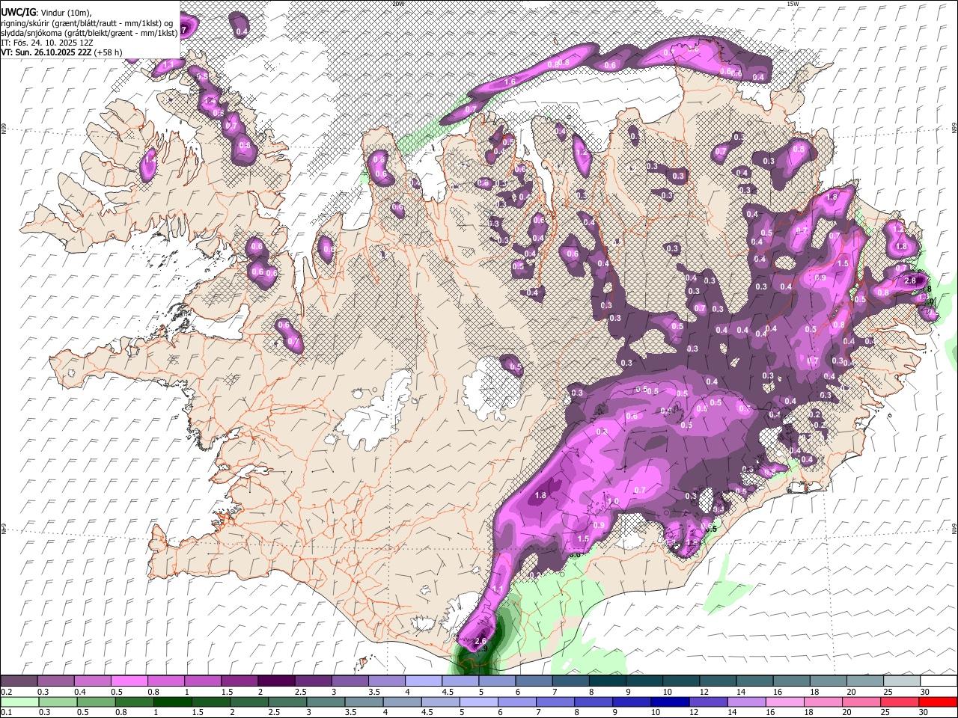The width and height of the screenshot is (958, 718).
Task: Click the '15W' longitude label
Action: tap(793, 4)
